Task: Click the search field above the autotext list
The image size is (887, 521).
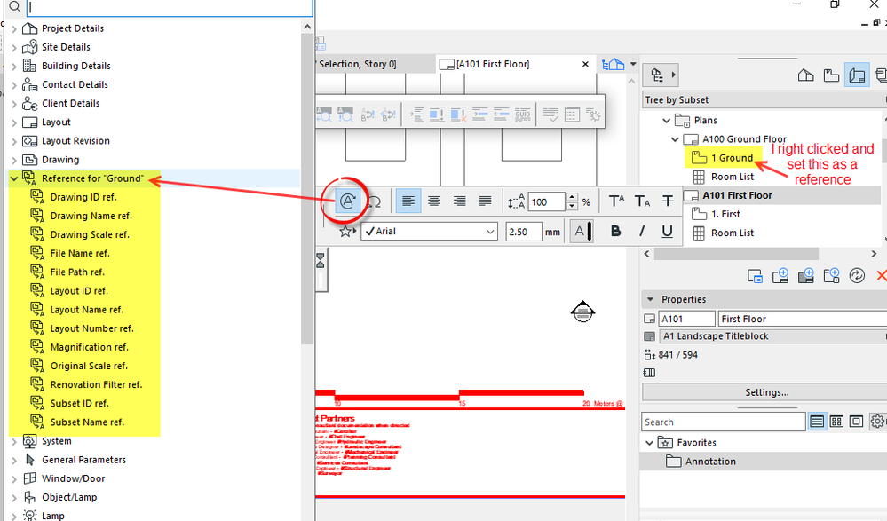Action: click(x=170, y=7)
